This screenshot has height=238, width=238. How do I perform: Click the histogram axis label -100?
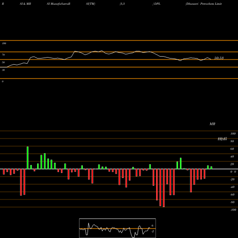tap(233, 210)
